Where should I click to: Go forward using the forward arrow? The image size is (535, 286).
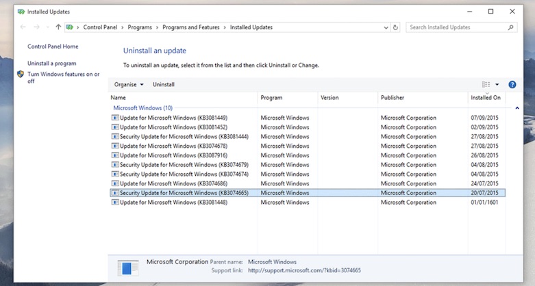click(x=36, y=27)
